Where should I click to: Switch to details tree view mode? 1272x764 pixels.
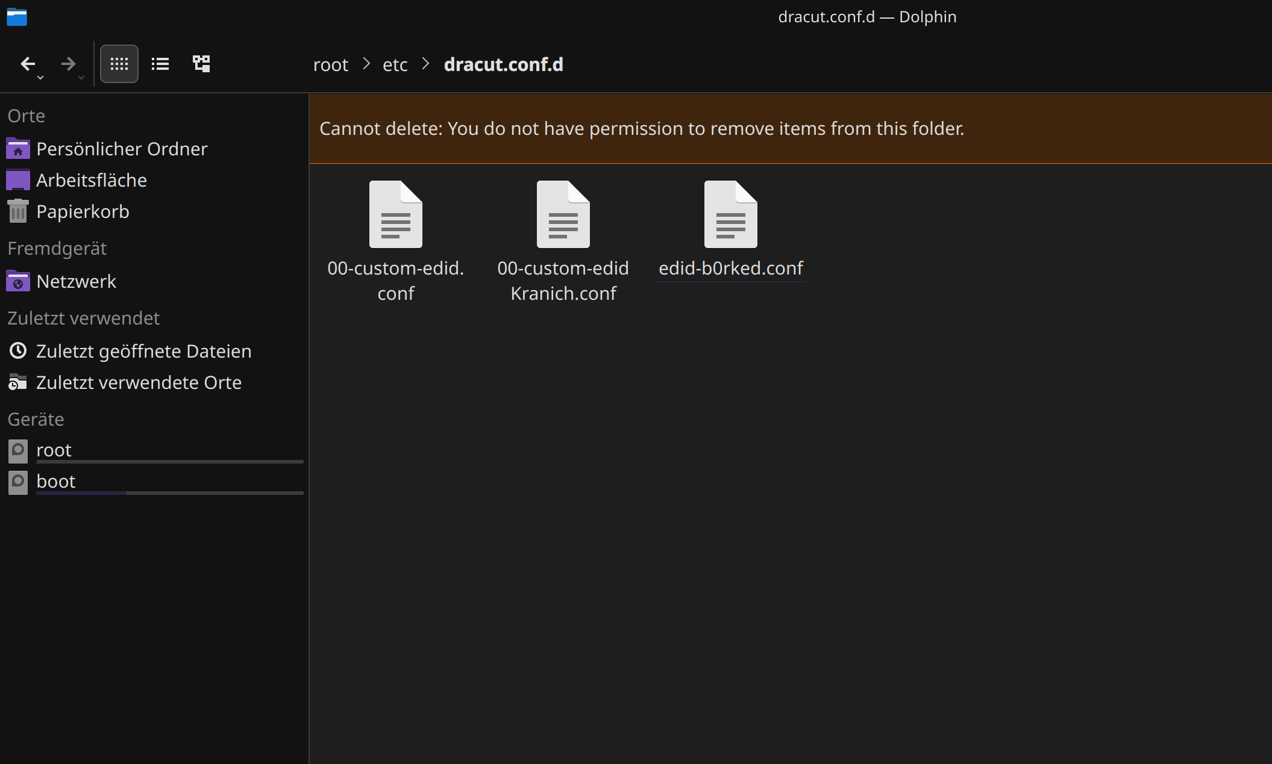[x=201, y=64]
